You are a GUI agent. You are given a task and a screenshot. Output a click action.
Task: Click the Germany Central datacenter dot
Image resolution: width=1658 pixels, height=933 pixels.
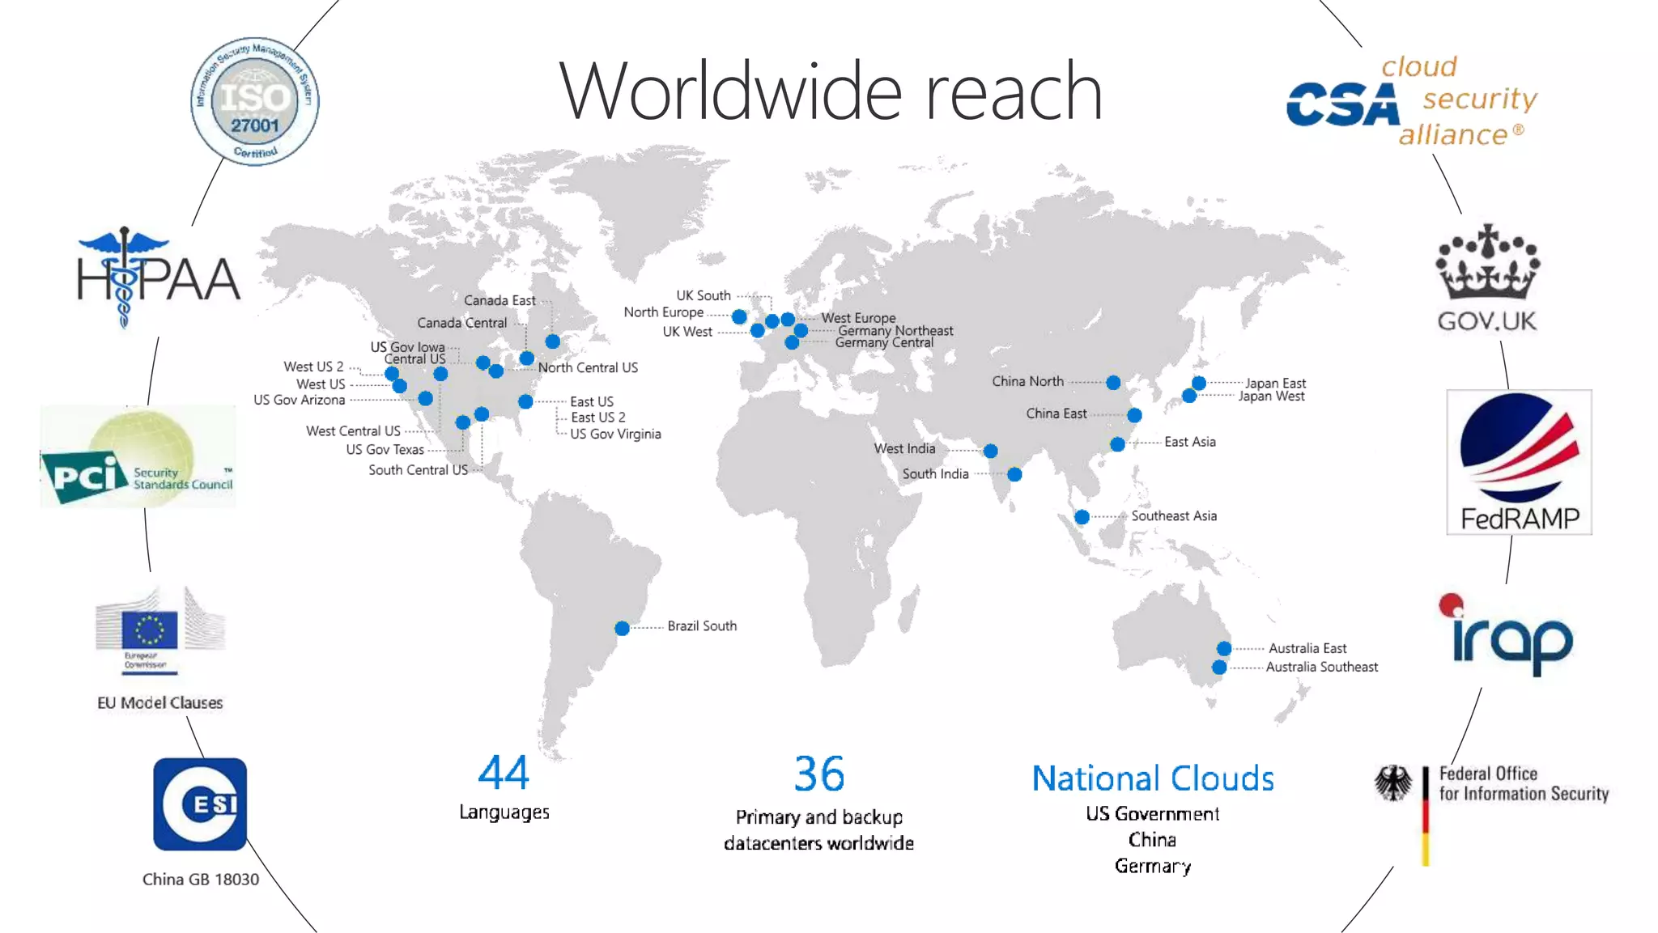(x=792, y=343)
